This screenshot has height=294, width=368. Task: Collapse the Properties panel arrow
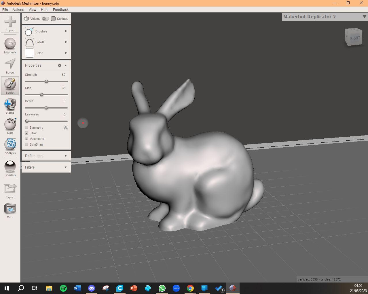66,65
